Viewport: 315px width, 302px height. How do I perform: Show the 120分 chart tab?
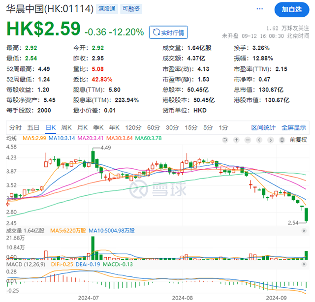[133, 128]
